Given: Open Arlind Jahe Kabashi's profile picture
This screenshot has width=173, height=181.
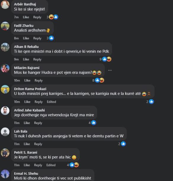Looking at the screenshot, I should (x=5, y=111).
